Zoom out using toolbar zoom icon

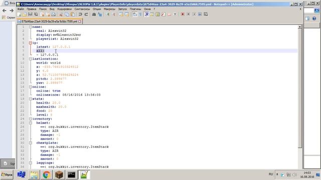point(114,14)
